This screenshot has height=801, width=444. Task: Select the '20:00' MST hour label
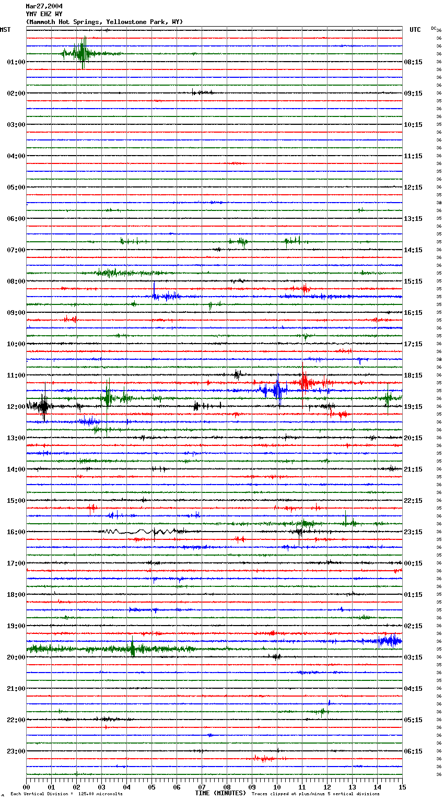[16, 657]
